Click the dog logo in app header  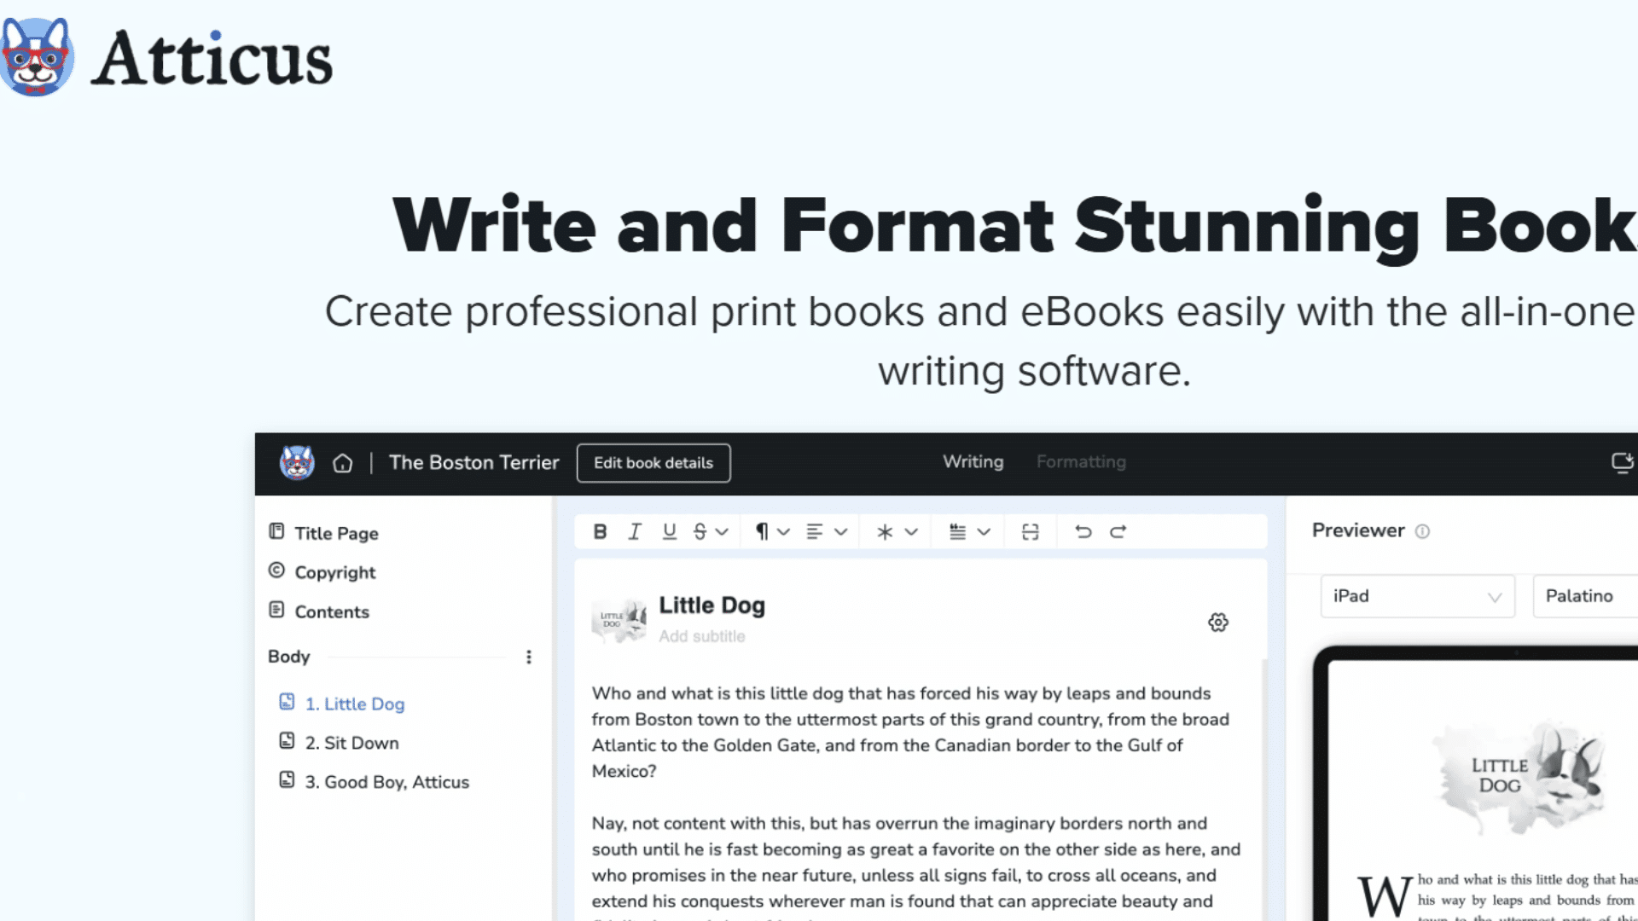pyautogui.click(x=297, y=463)
